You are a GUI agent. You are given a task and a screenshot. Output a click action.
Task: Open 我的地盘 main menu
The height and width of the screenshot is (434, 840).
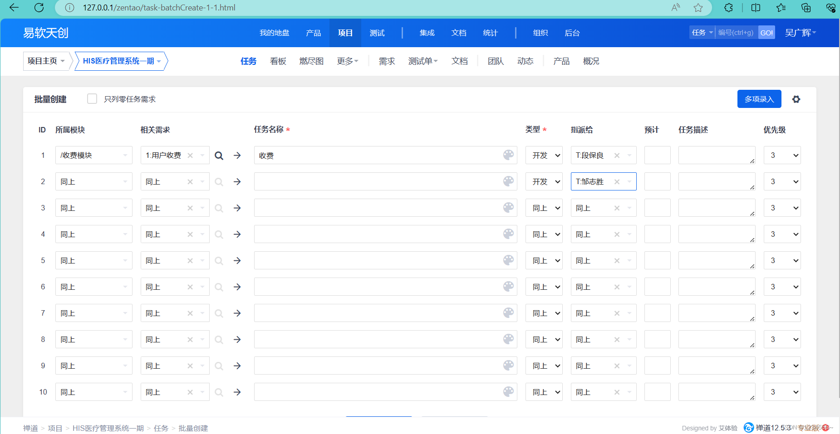(275, 33)
